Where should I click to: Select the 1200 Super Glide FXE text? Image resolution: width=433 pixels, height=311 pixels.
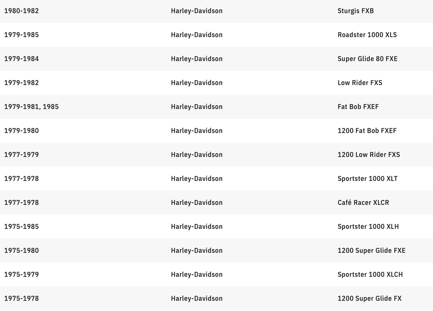pos(371,250)
